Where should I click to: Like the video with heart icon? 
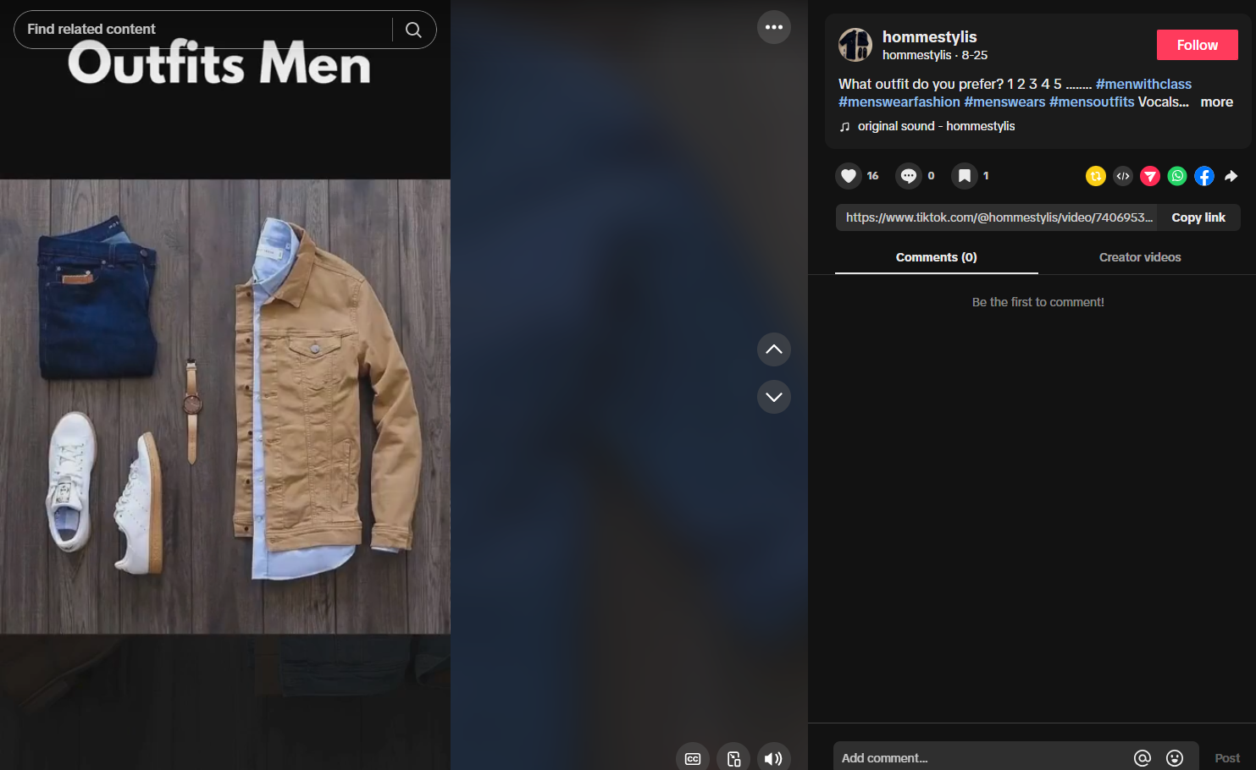click(849, 176)
